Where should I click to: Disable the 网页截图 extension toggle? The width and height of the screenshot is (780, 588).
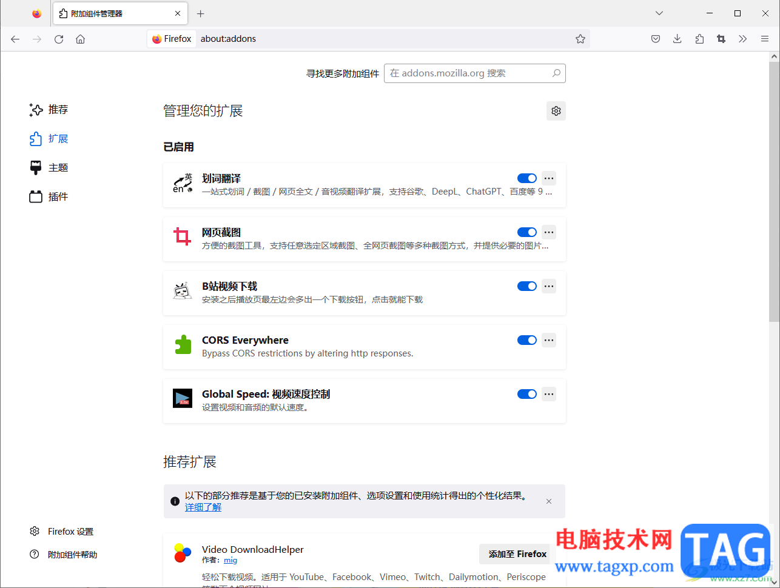[527, 232]
